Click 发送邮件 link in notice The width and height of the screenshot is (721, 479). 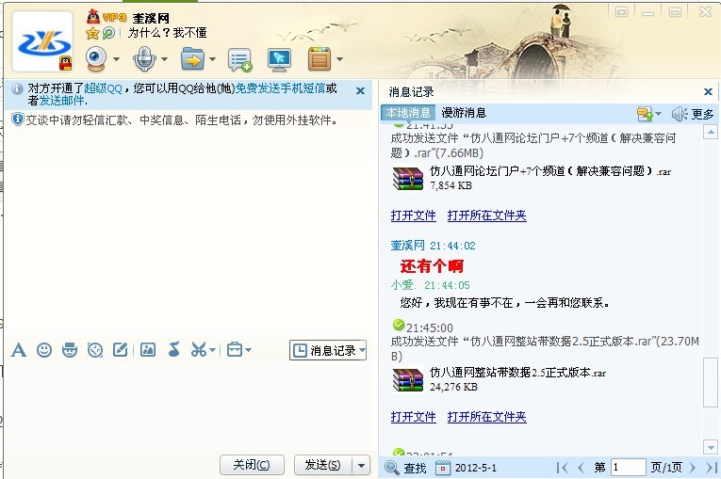(x=61, y=101)
